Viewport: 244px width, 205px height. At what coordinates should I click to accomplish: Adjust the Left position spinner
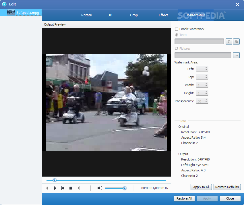(x=202, y=69)
